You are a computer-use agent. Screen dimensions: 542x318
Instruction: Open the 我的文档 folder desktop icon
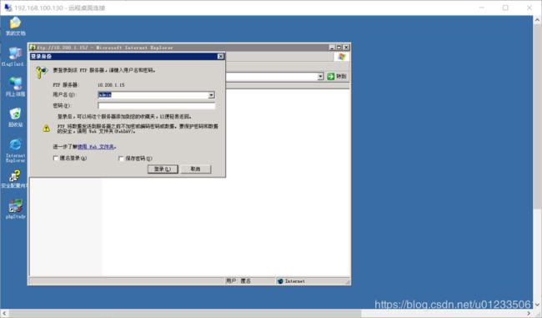point(15,26)
